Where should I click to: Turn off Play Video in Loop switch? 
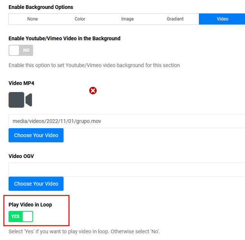[x=21, y=216]
